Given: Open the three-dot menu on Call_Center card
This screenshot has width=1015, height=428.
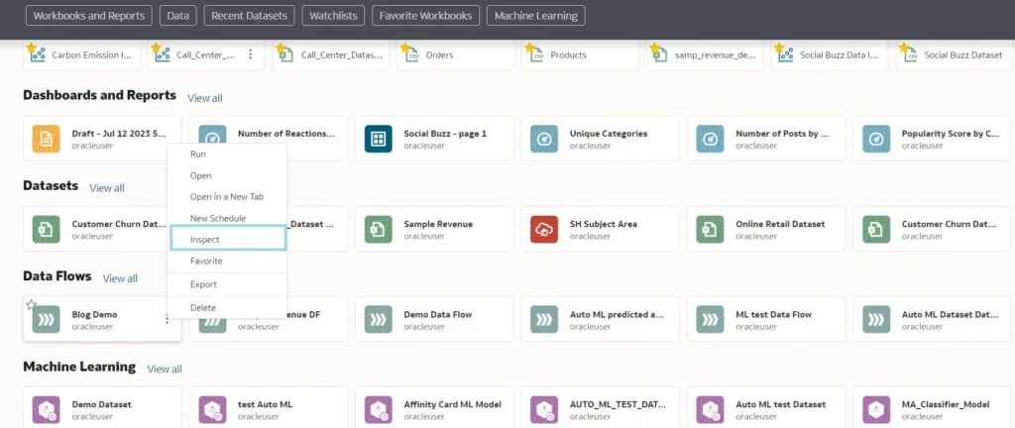Looking at the screenshot, I should (x=251, y=55).
